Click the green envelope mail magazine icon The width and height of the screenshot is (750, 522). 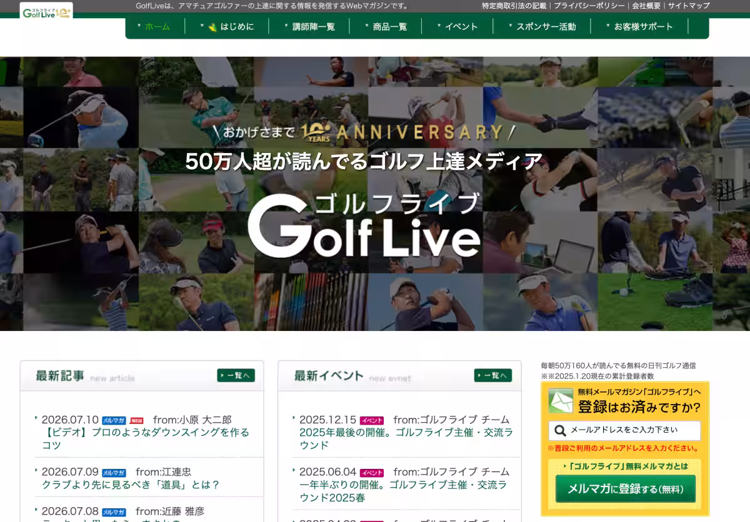click(x=561, y=401)
